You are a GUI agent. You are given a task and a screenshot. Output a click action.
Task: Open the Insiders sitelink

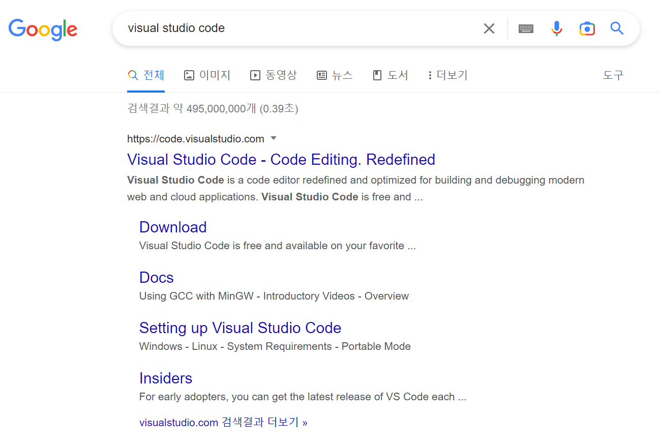click(x=166, y=378)
